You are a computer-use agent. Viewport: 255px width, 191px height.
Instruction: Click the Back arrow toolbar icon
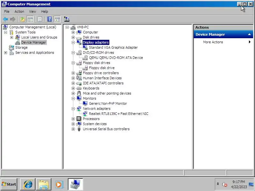coord(5,19)
